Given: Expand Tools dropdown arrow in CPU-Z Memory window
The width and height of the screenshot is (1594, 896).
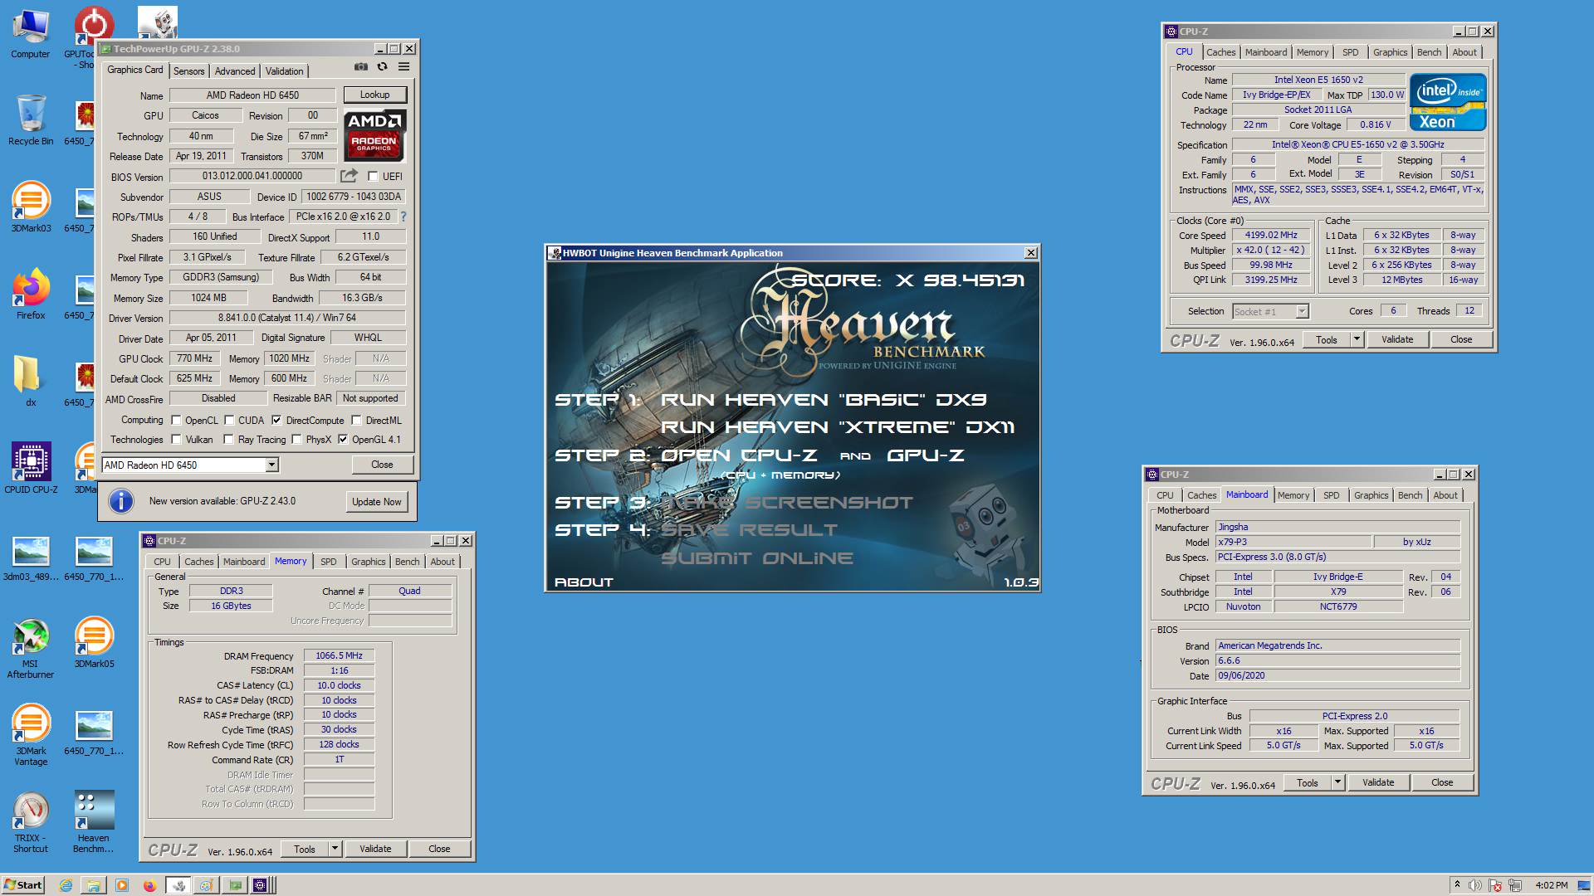Looking at the screenshot, I should [x=335, y=849].
